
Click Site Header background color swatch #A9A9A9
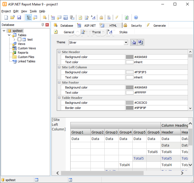(x=129, y=57)
